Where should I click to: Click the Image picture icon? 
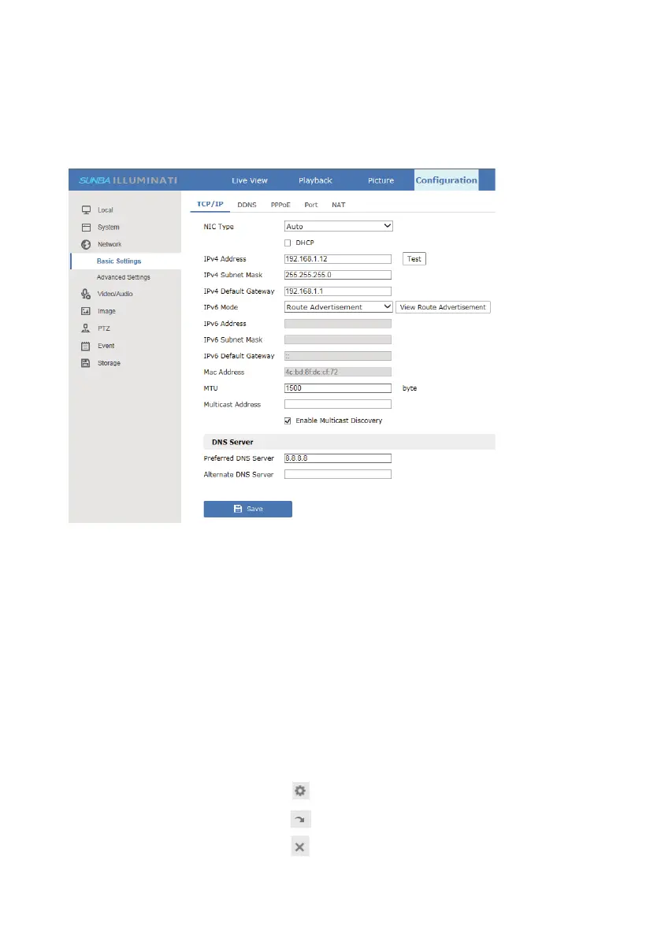(x=86, y=311)
